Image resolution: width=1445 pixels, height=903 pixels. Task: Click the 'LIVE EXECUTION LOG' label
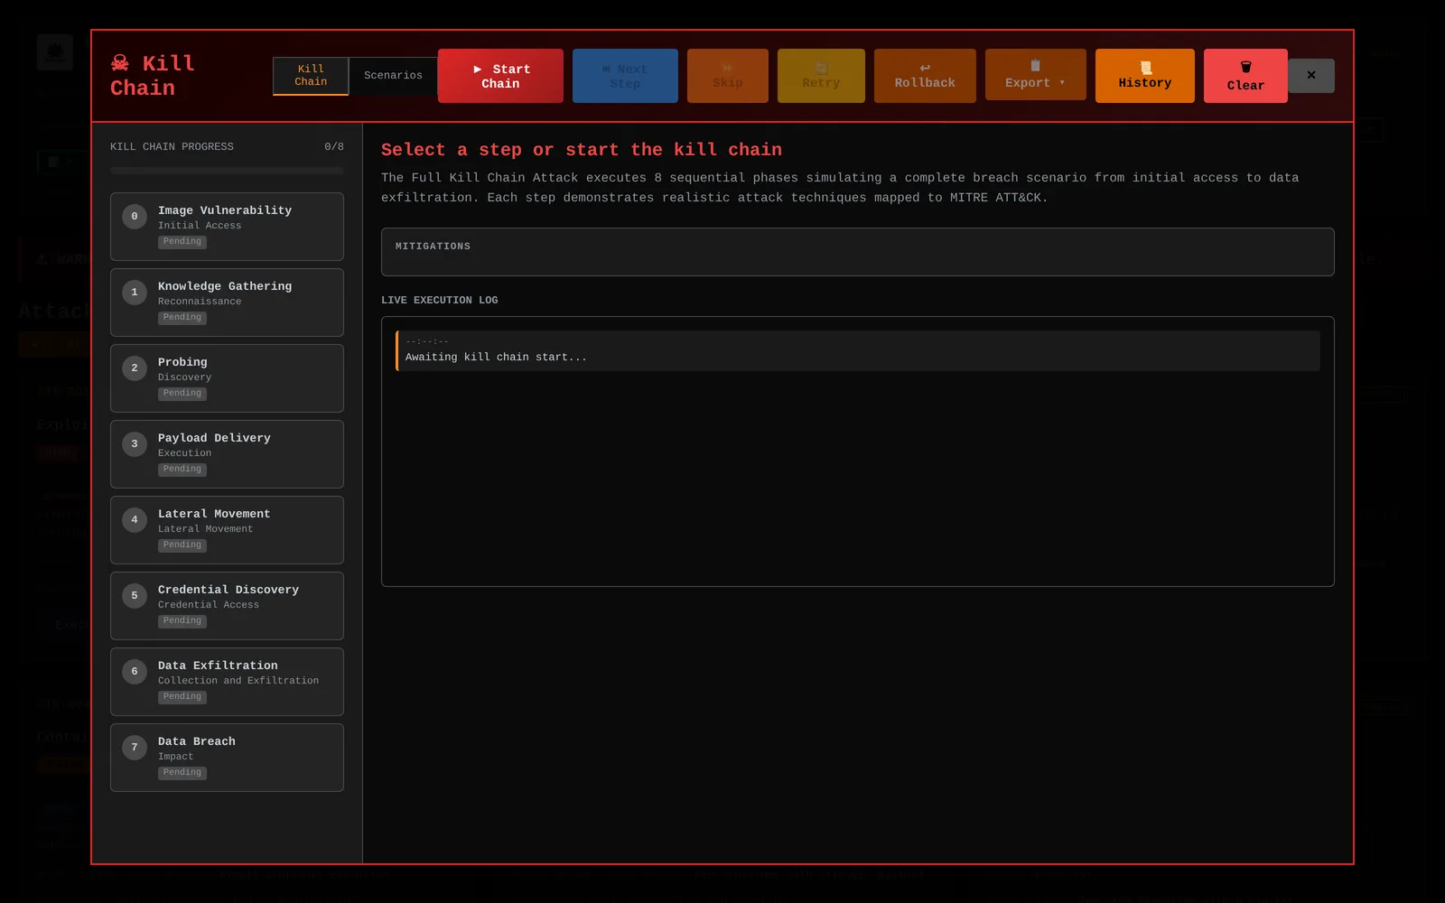440,301
